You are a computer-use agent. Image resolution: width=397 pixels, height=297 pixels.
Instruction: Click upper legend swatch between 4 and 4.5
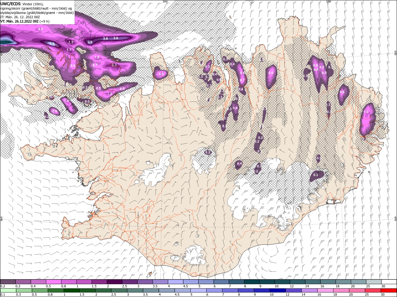[x=175, y=282]
